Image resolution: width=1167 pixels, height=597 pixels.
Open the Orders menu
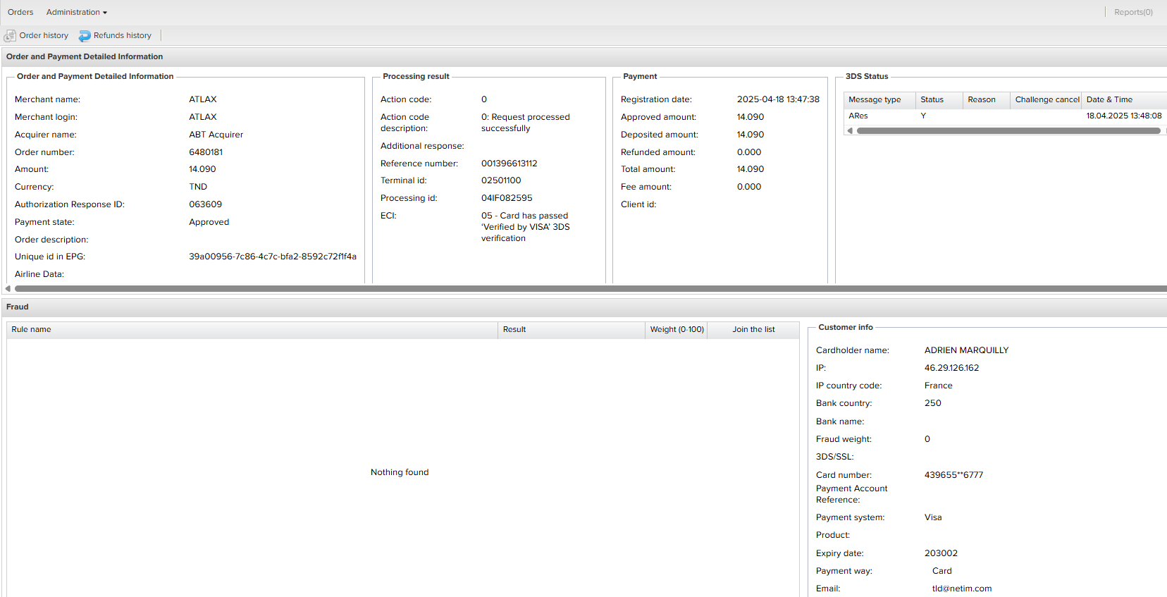coord(20,12)
